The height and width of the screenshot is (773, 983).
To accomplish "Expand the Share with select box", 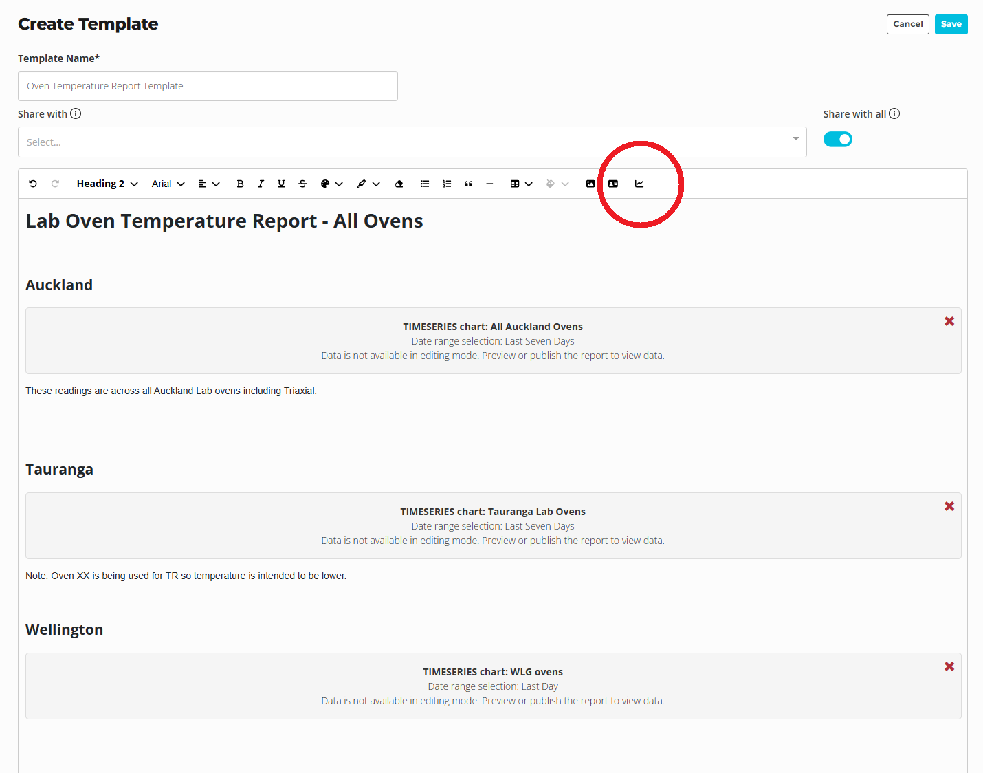I will (x=412, y=142).
